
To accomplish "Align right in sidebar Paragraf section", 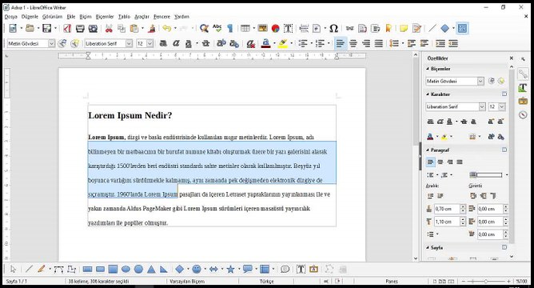I will coord(450,162).
